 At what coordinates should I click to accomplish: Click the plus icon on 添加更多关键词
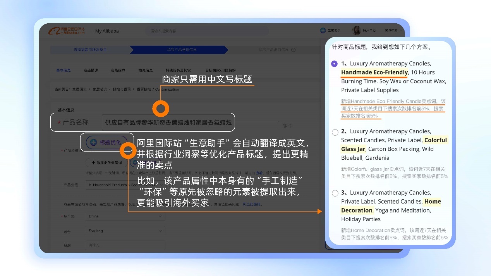click(x=93, y=162)
